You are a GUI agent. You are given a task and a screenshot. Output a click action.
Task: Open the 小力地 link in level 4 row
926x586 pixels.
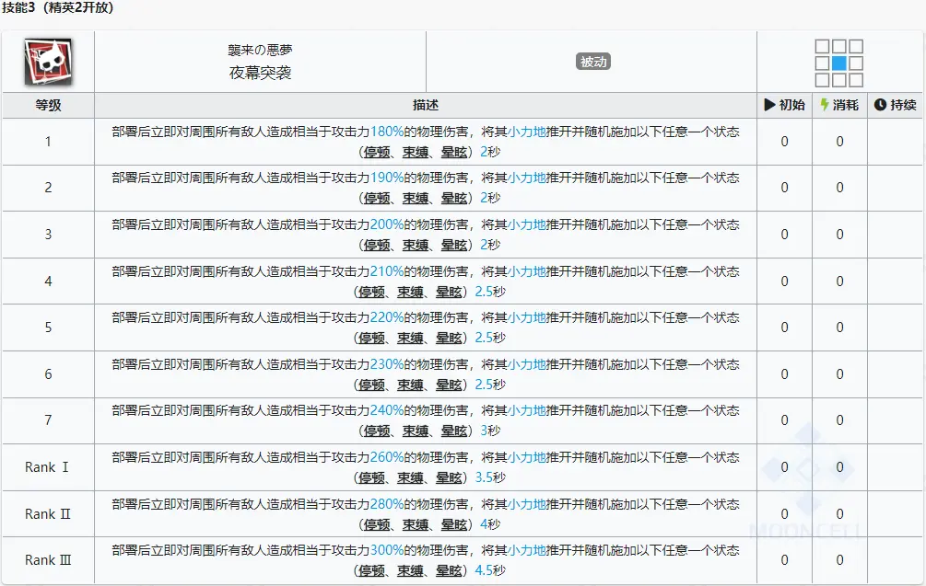tap(527, 271)
